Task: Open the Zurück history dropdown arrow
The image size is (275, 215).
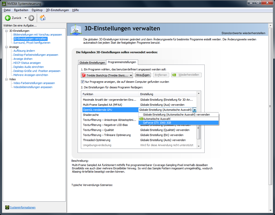Action: tap(25, 18)
